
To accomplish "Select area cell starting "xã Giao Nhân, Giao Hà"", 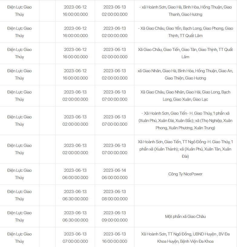I will coord(185,74).
